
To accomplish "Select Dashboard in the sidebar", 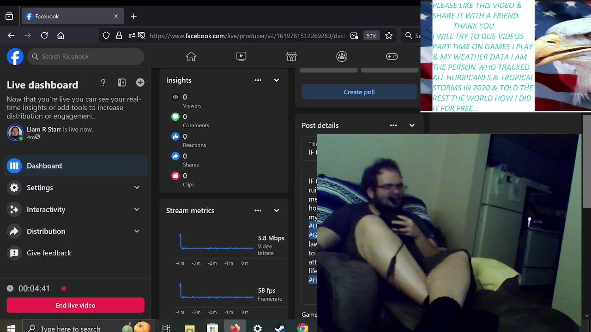I will click(x=76, y=166).
